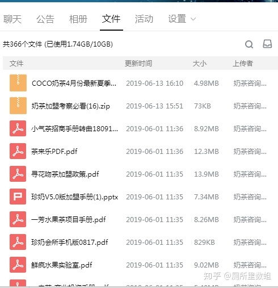Select the PDF icon for 茶来乐PDF.pdf
Screen dimensions: 278x288
(x=18, y=151)
